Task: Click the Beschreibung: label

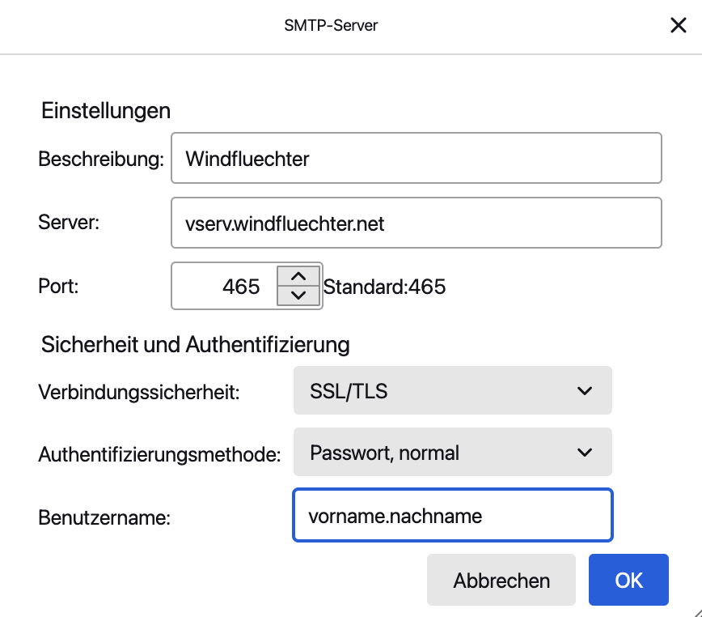Action: pos(101,159)
